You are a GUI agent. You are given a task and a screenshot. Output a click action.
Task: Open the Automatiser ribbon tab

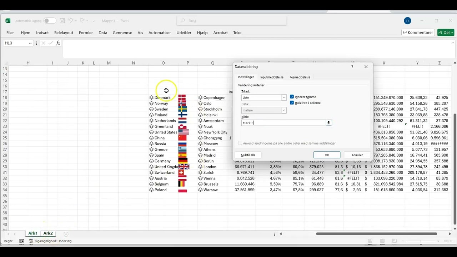coord(160,32)
